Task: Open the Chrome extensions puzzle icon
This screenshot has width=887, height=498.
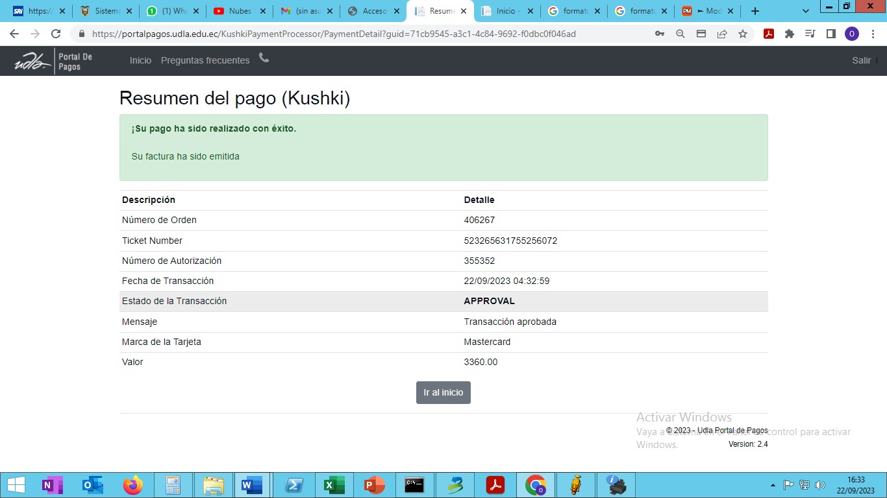Action: [790, 34]
